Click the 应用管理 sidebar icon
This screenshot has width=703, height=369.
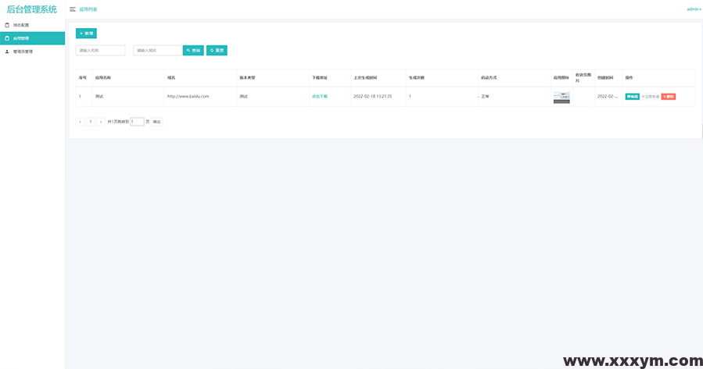8,38
